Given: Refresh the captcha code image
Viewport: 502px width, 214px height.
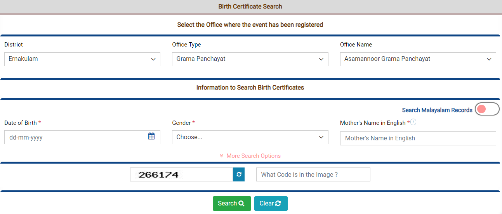Looking at the screenshot, I should point(239,174).
